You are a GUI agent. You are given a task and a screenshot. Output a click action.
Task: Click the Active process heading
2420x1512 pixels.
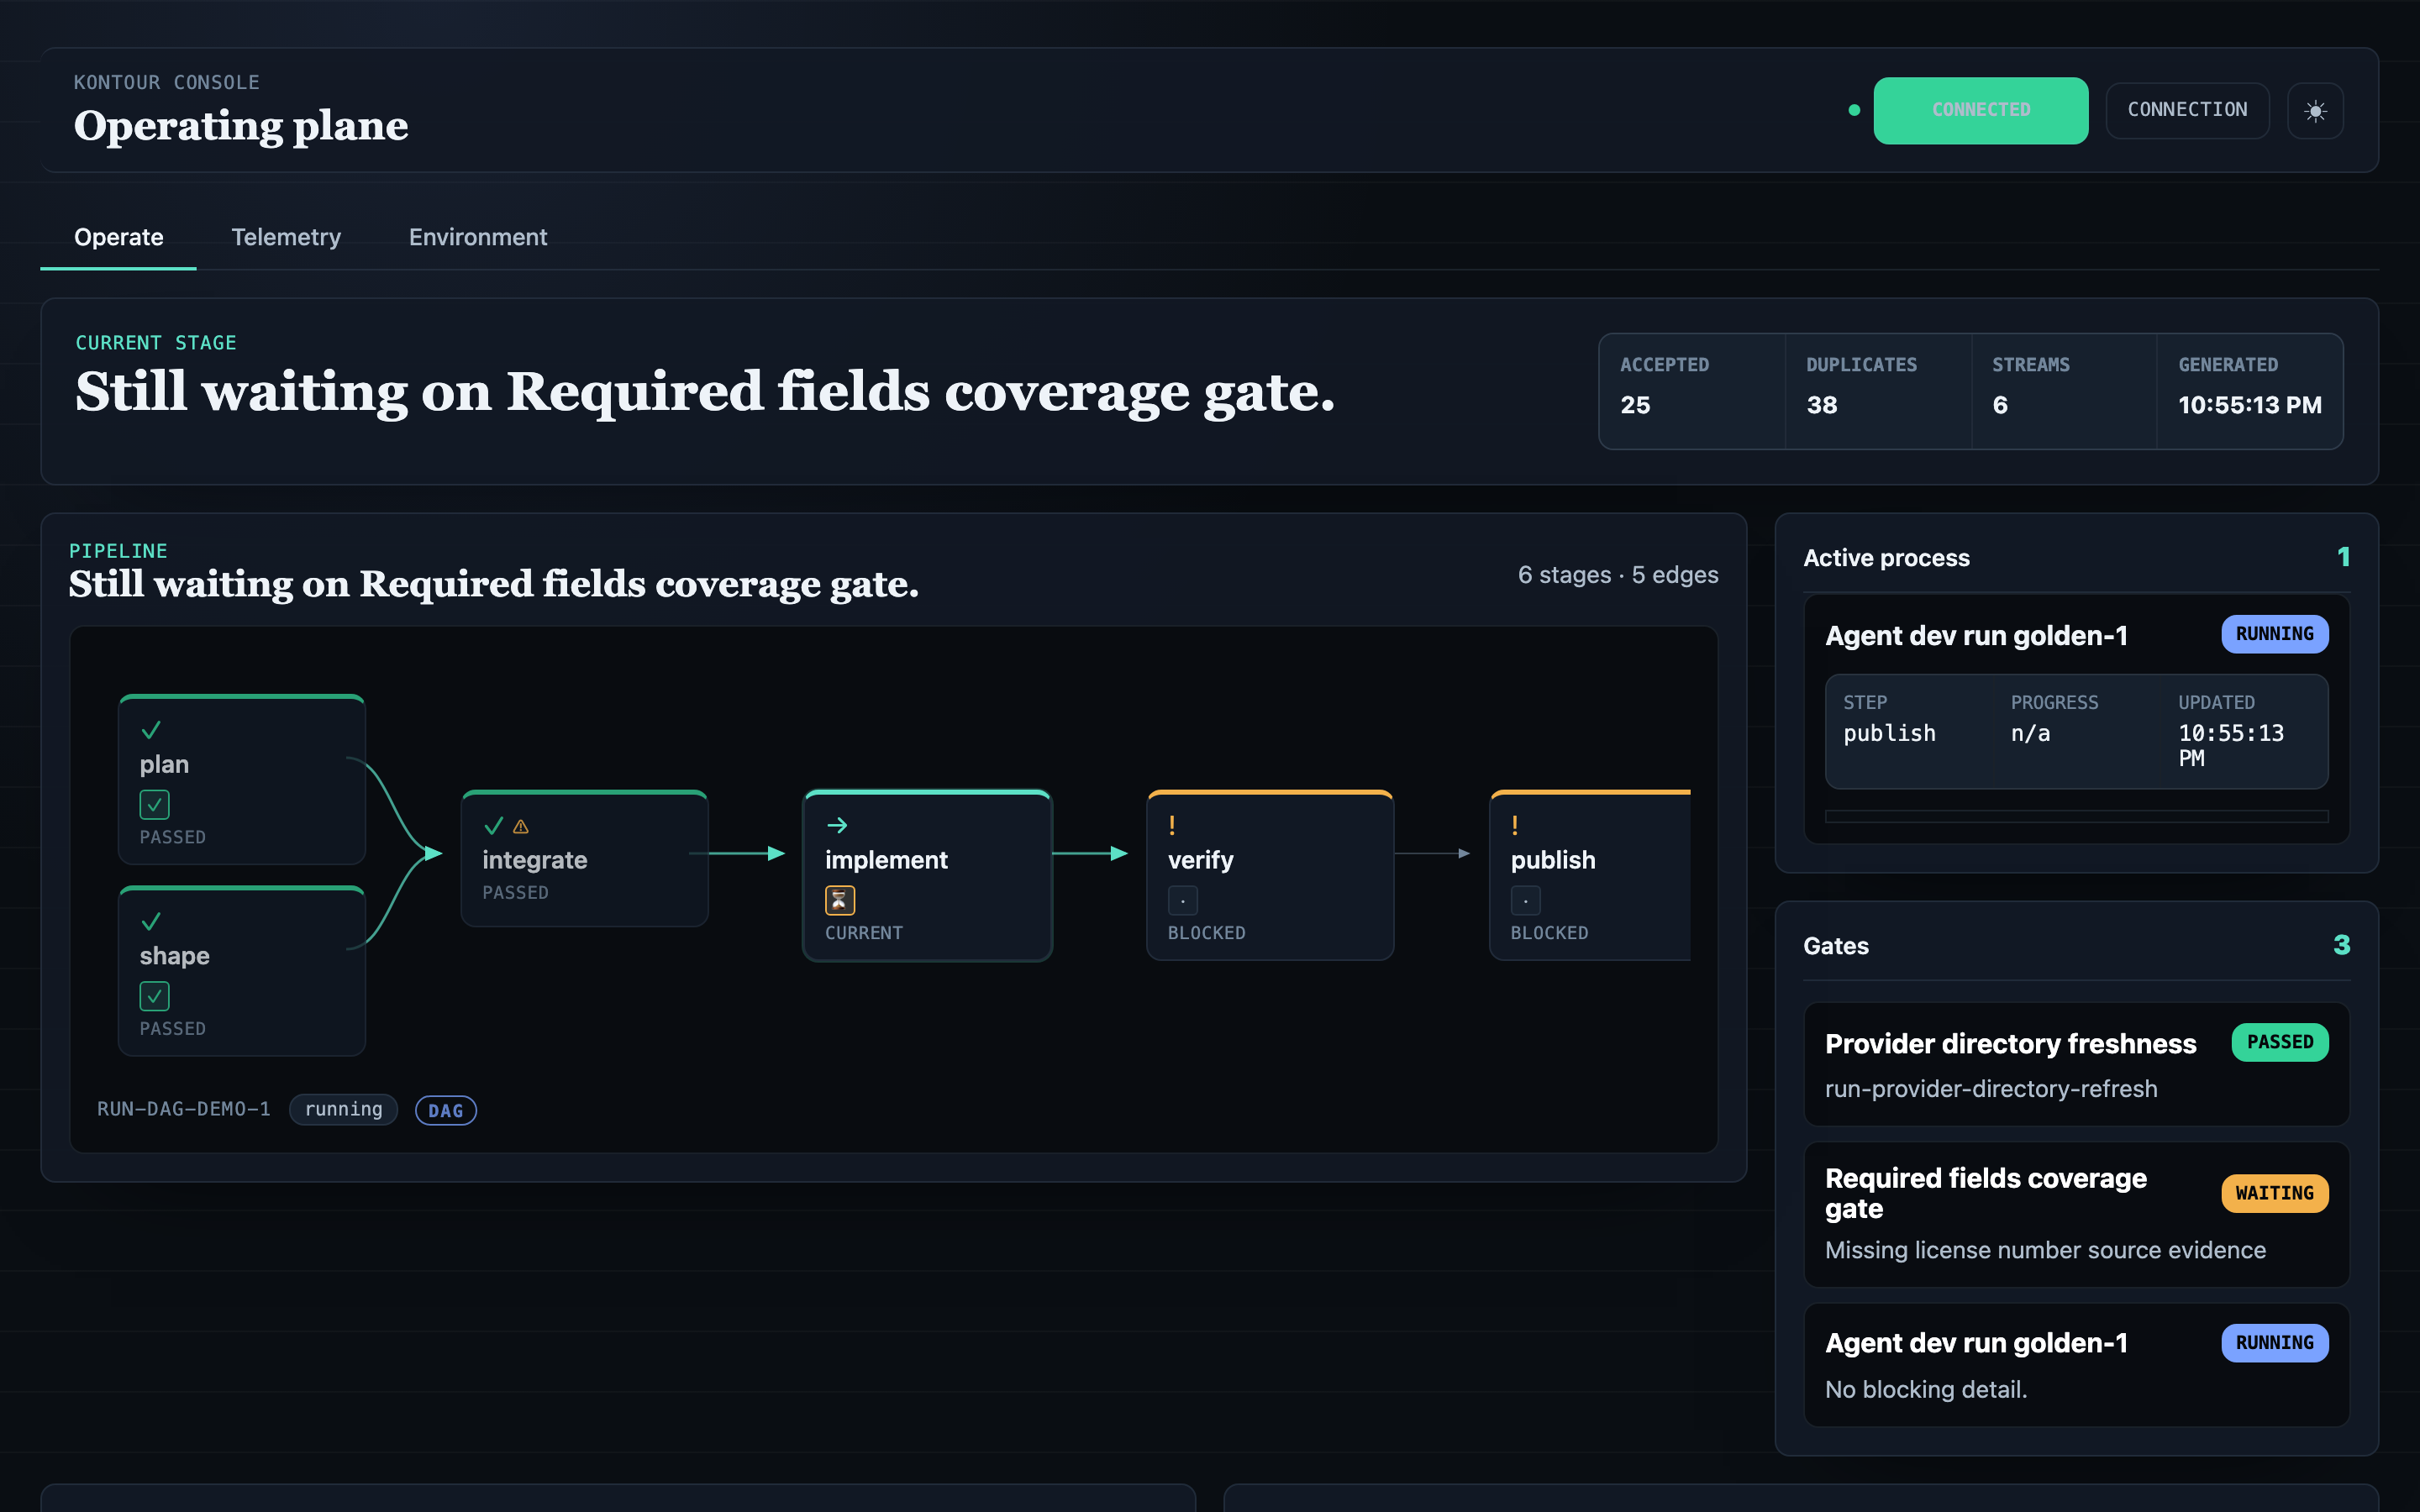pyautogui.click(x=1886, y=558)
